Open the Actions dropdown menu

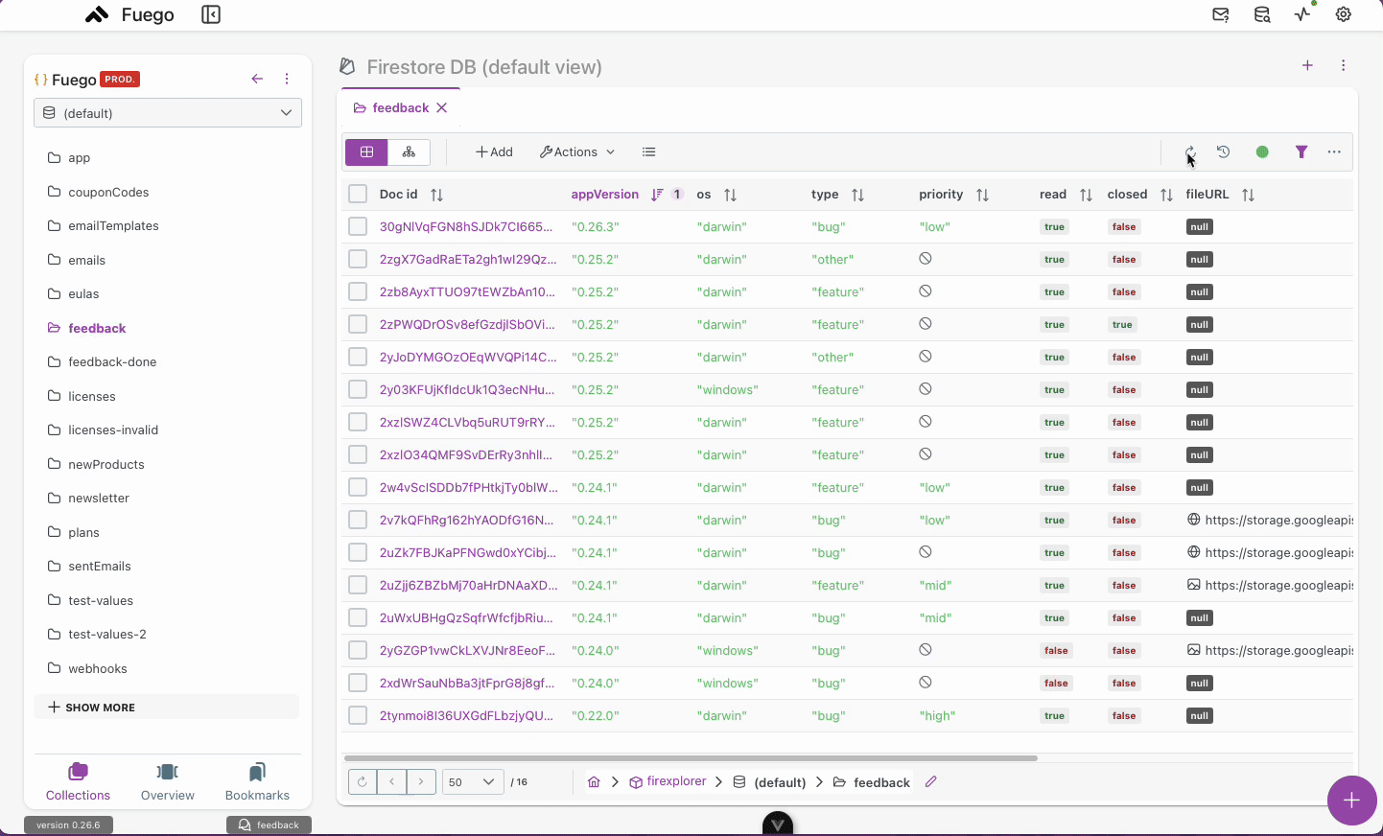(577, 151)
